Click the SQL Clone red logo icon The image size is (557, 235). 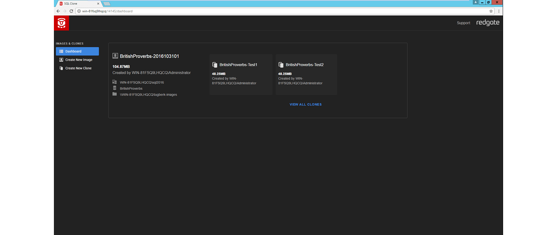coord(62,23)
